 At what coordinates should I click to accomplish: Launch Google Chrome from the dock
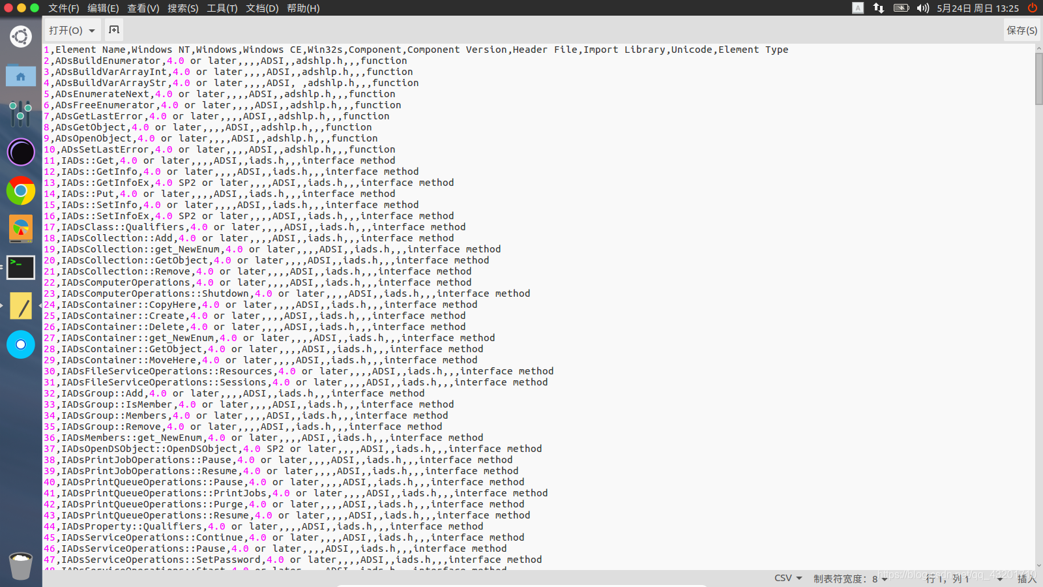21,191
